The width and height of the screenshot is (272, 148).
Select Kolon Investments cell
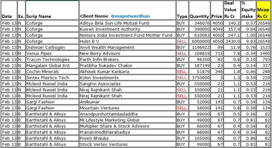click(128, 78)
